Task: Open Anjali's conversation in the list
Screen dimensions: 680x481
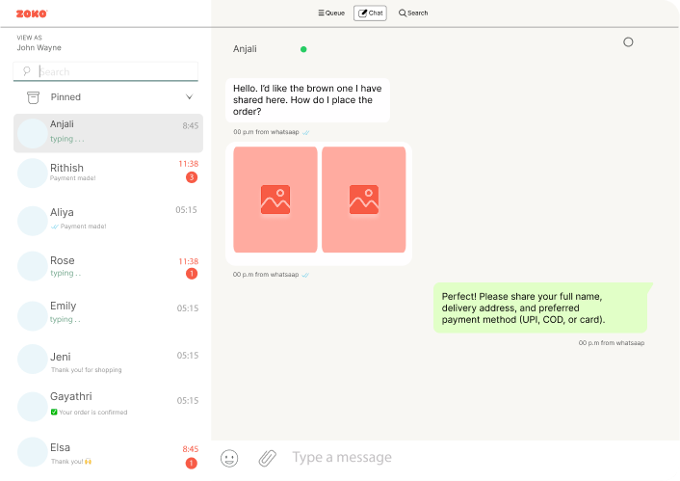Action: pyautogui.click(x=108, y=133)
